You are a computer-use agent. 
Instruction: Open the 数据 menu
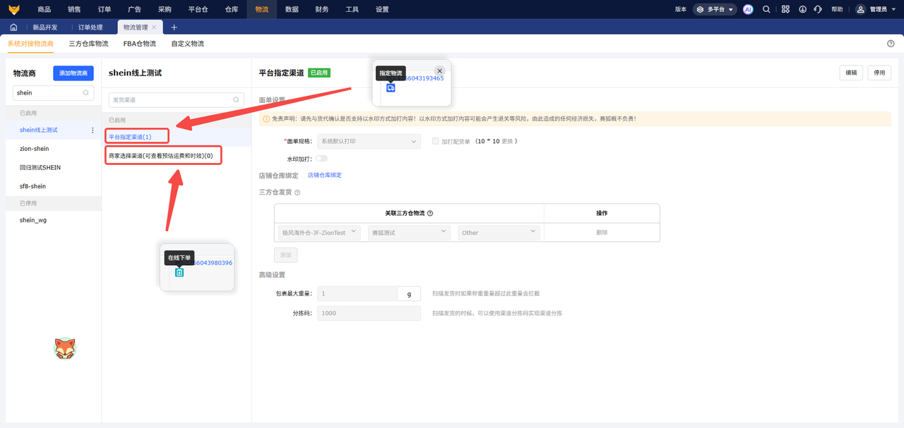tap(292, 9)
